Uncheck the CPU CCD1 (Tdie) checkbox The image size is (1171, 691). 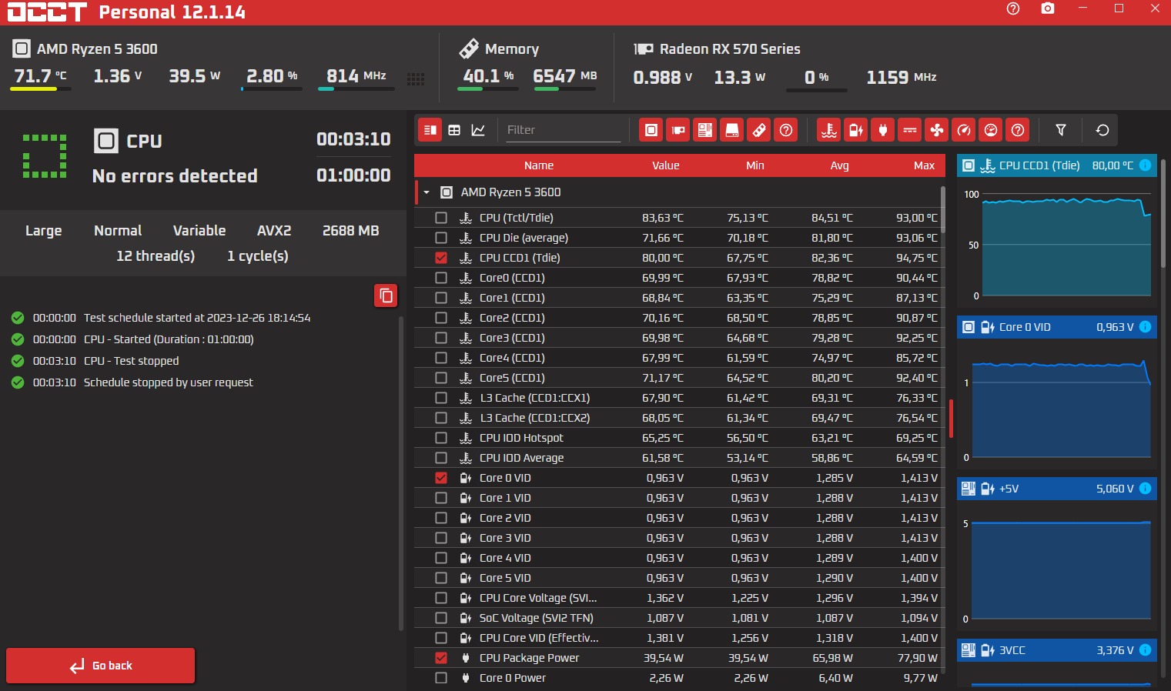coord(441,258)
